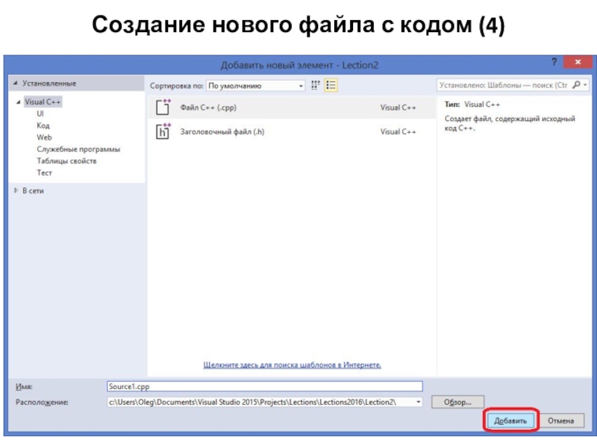
Task: Select the Код category
Action: point(43,125)
